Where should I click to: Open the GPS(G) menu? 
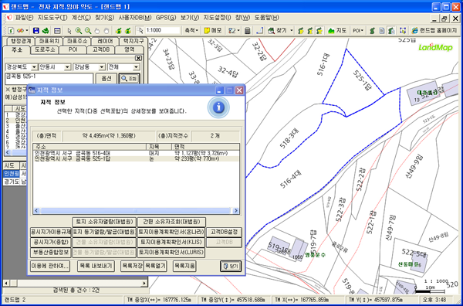pos(166,18)
